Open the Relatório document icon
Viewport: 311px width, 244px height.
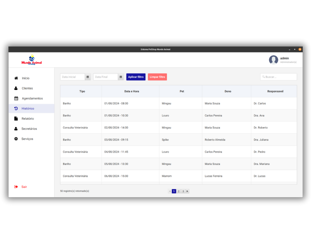point(16,119)
